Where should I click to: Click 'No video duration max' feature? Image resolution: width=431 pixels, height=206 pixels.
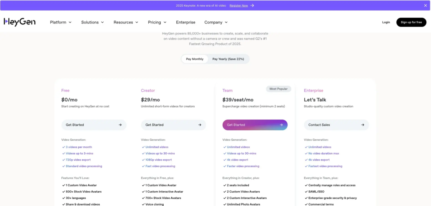(324, 153)
